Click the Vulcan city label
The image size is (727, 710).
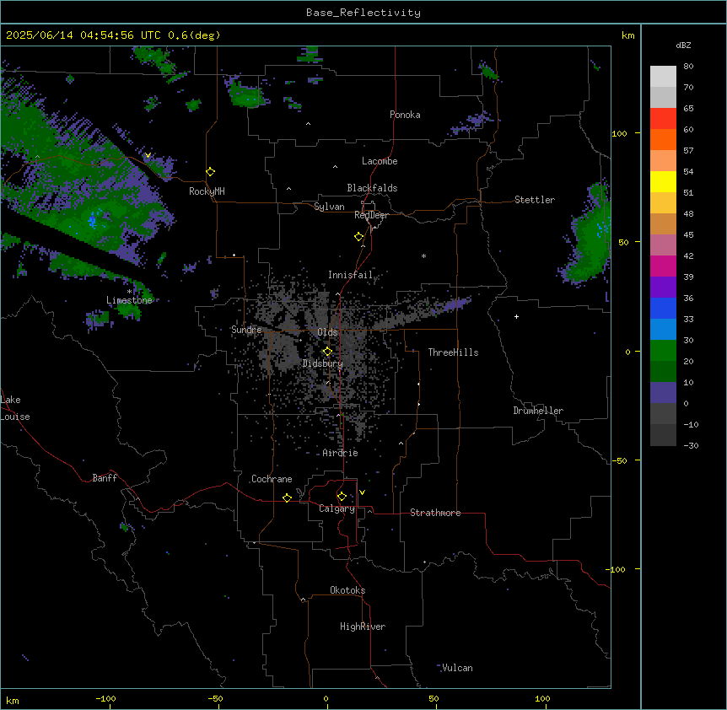coord(457,668)
